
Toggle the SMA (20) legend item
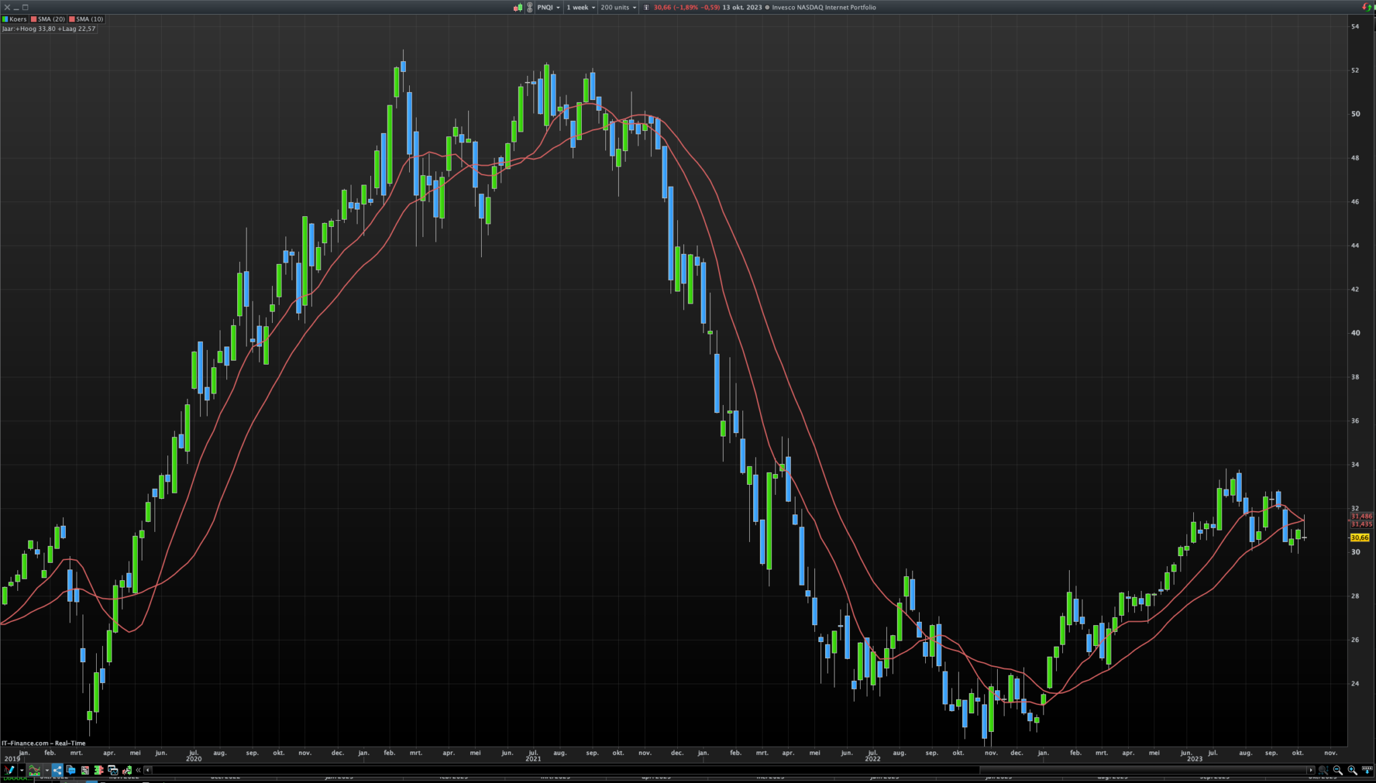pos(48,19)
